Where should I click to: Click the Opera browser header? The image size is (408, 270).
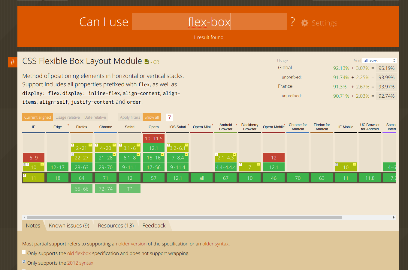click(x=154, y=127)
